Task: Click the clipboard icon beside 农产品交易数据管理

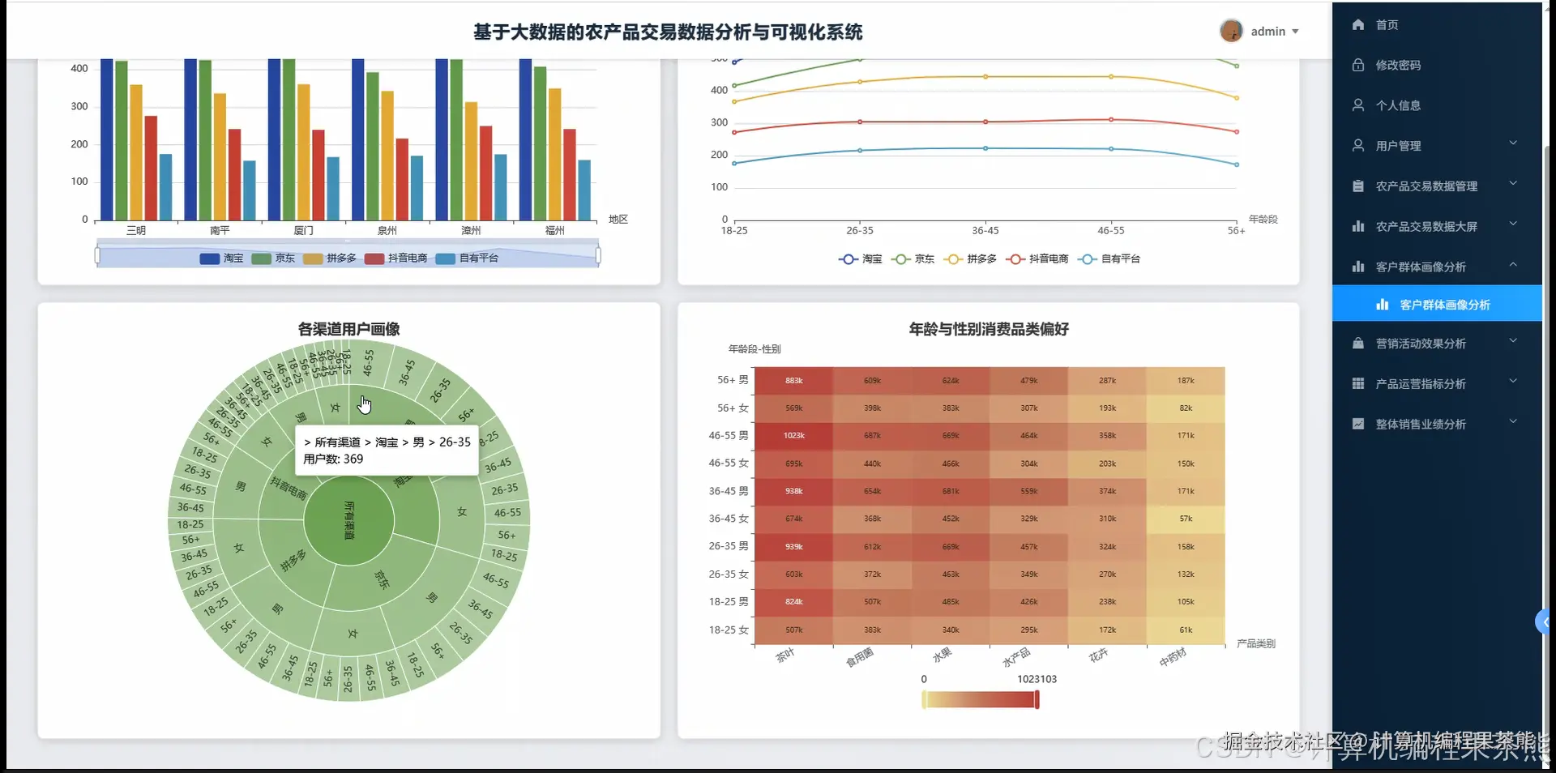Action: click(x=1358, y=186)
